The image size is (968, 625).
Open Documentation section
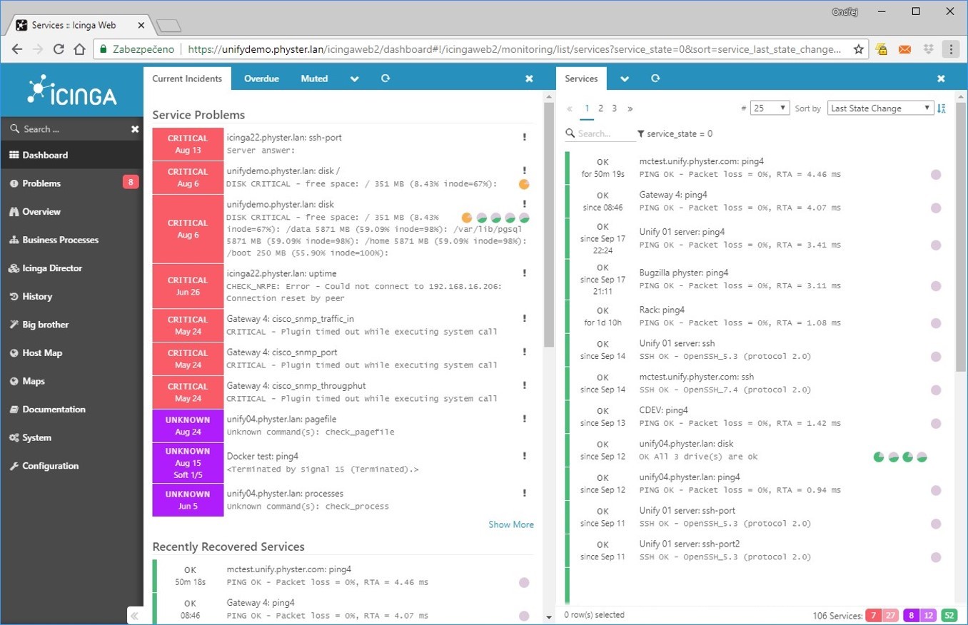[71, 410]
